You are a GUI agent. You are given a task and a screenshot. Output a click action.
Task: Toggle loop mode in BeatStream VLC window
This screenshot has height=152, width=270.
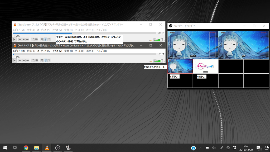(45, 40)
